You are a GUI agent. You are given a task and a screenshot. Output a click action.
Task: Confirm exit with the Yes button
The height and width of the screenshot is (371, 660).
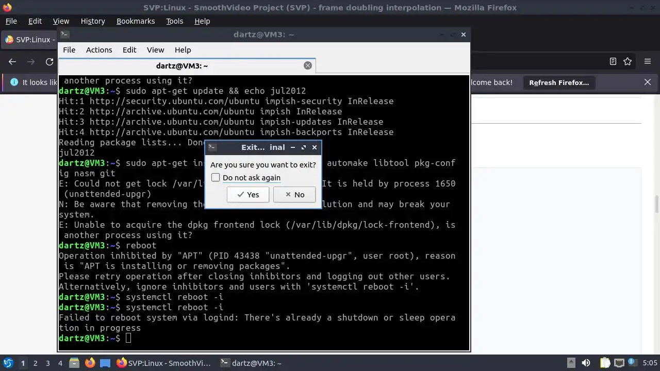pos(247,194)
